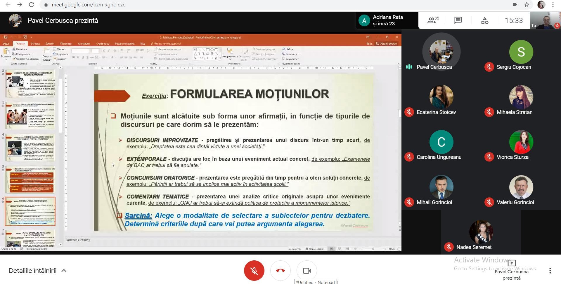This screenshot has width=561, height=284.
Task: Click the 'Tu' self-view thumbnail
Action: pyautogui.click(x=545, y=20)
